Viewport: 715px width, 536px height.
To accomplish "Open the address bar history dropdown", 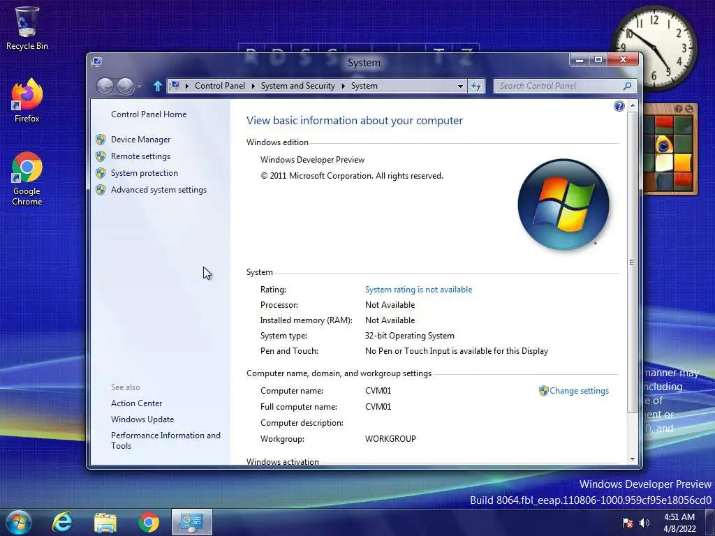I will (460, 86).
